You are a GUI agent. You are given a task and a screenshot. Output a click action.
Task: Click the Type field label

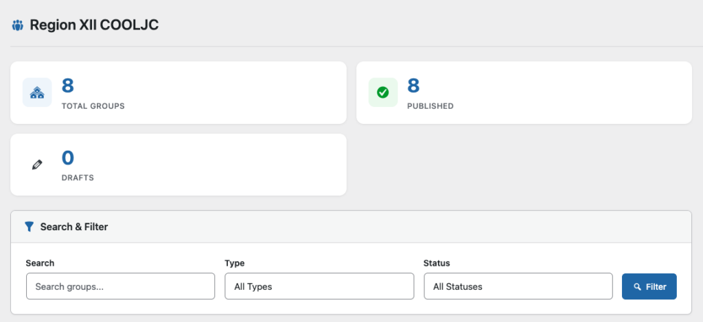tap(235, 263)
